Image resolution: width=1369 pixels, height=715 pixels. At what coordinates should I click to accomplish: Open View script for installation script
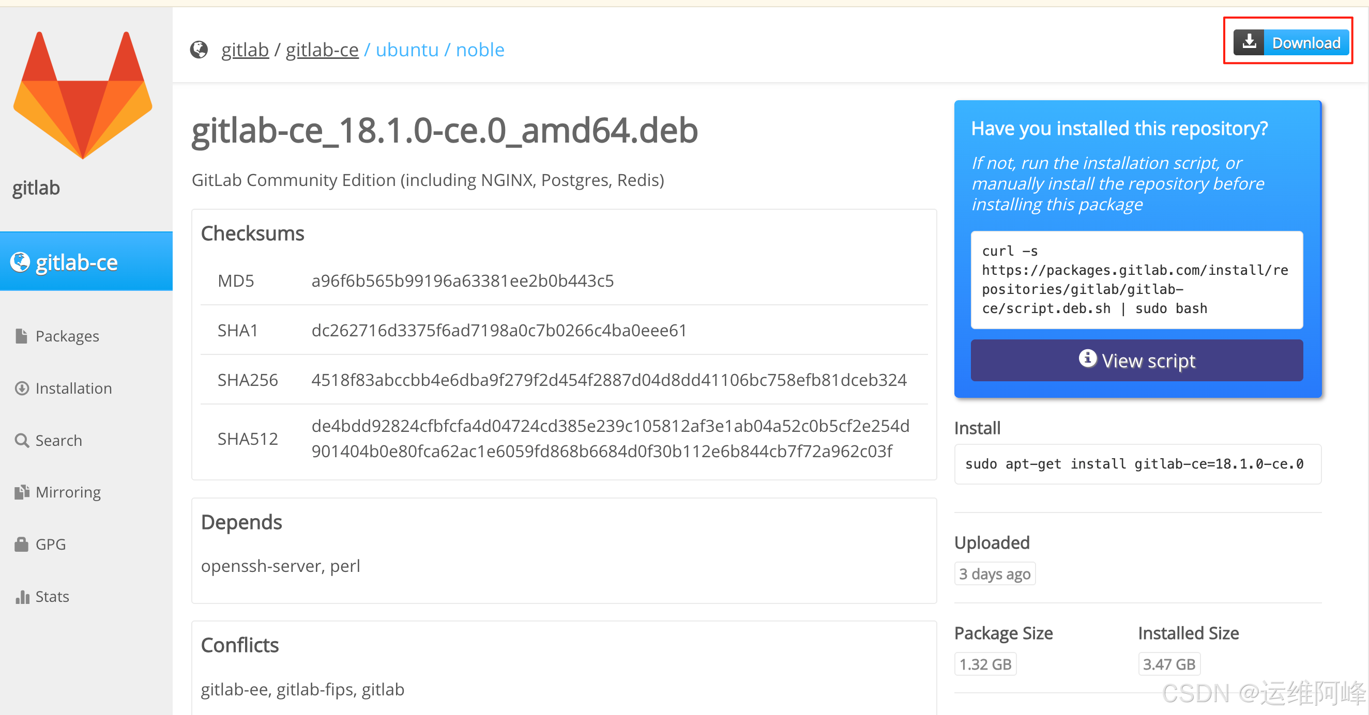pyautogui.click(x=1137, y=360)
